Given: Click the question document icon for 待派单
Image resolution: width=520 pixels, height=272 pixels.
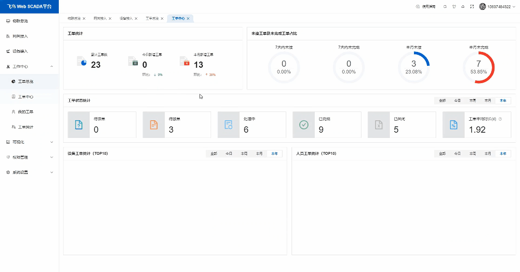Looking at the screenshot, I should pyautogui.click(x=79, y=124).
